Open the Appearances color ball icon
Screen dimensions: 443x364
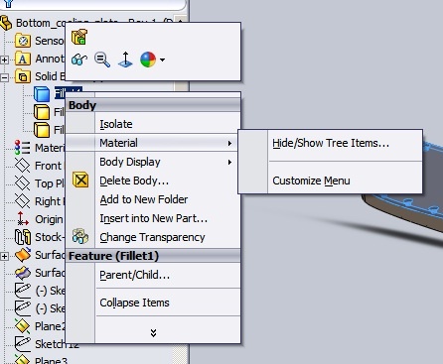coord(148,60)
